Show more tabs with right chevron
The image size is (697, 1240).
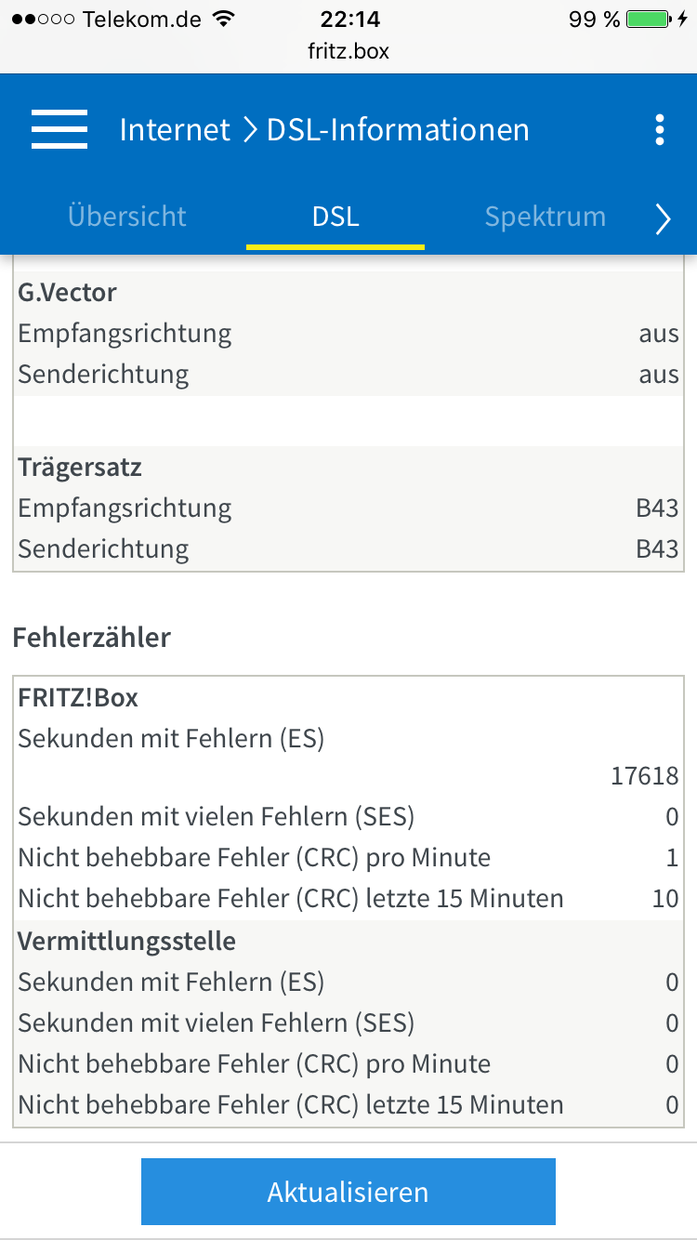tap(663, 218)
